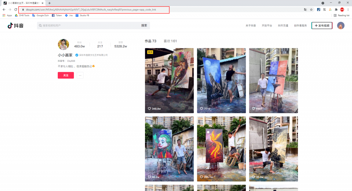Open the DHB Tools bookmark

point(22,15)
